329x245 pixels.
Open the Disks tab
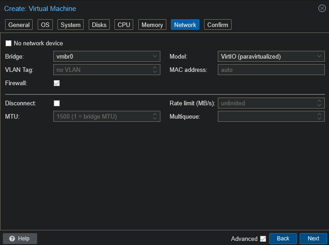pyautogui.click(x=99, y=25)
